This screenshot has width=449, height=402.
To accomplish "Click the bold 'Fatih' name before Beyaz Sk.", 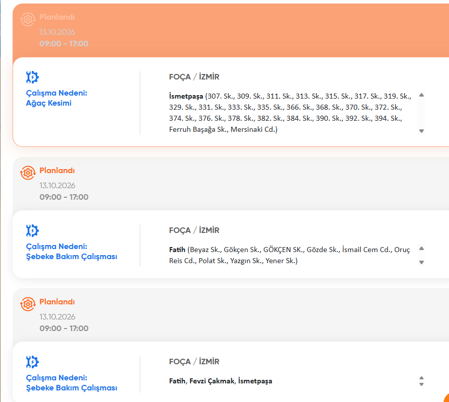I will (177, 250).
